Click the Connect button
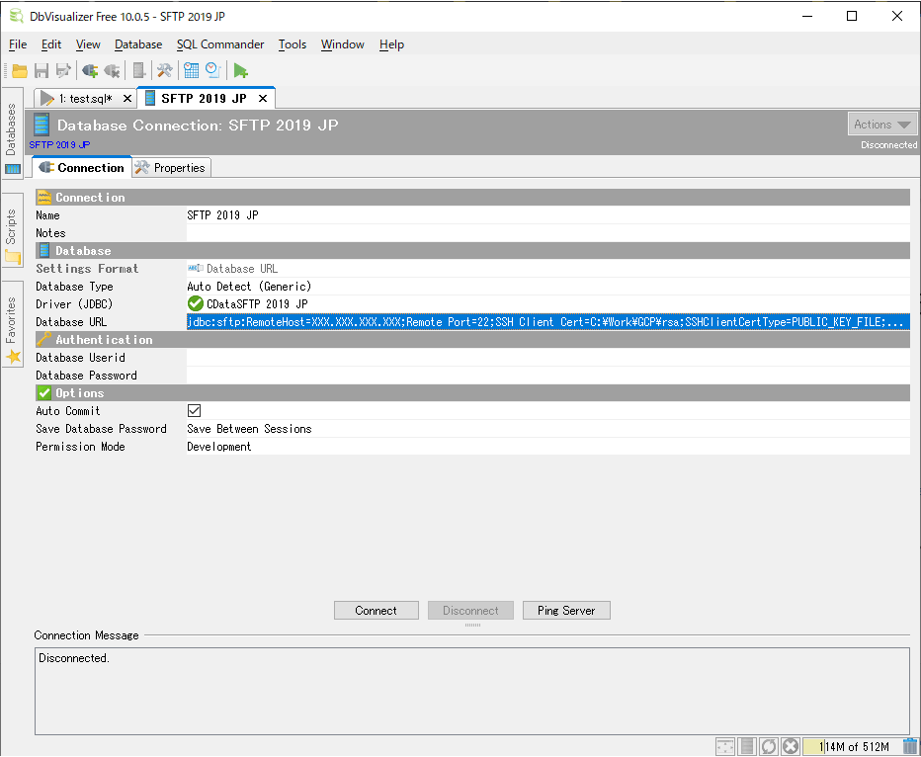The width and height of the screenshot is (921, 757). point(376,610)
